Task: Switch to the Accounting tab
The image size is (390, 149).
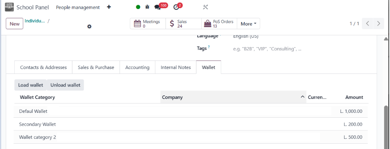Action: click(137, 67)
